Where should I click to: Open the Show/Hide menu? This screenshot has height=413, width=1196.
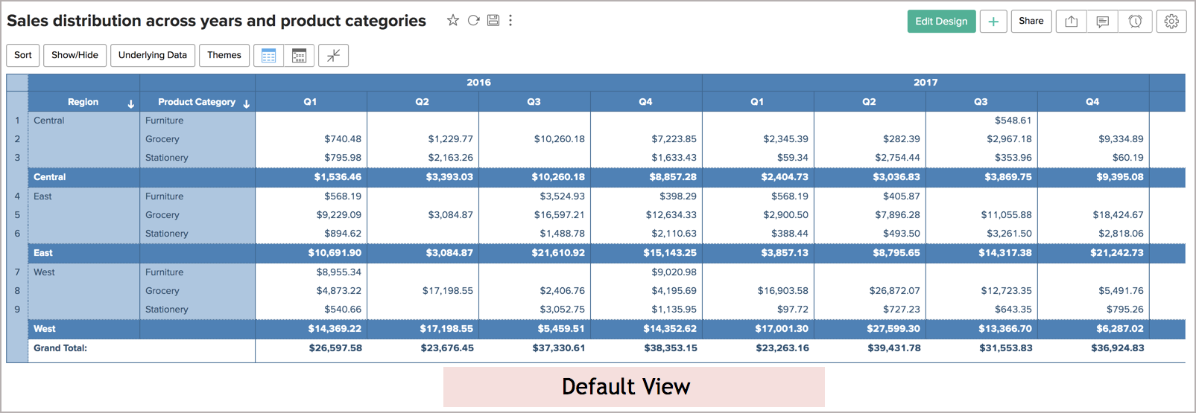click(x=75, y=55)
